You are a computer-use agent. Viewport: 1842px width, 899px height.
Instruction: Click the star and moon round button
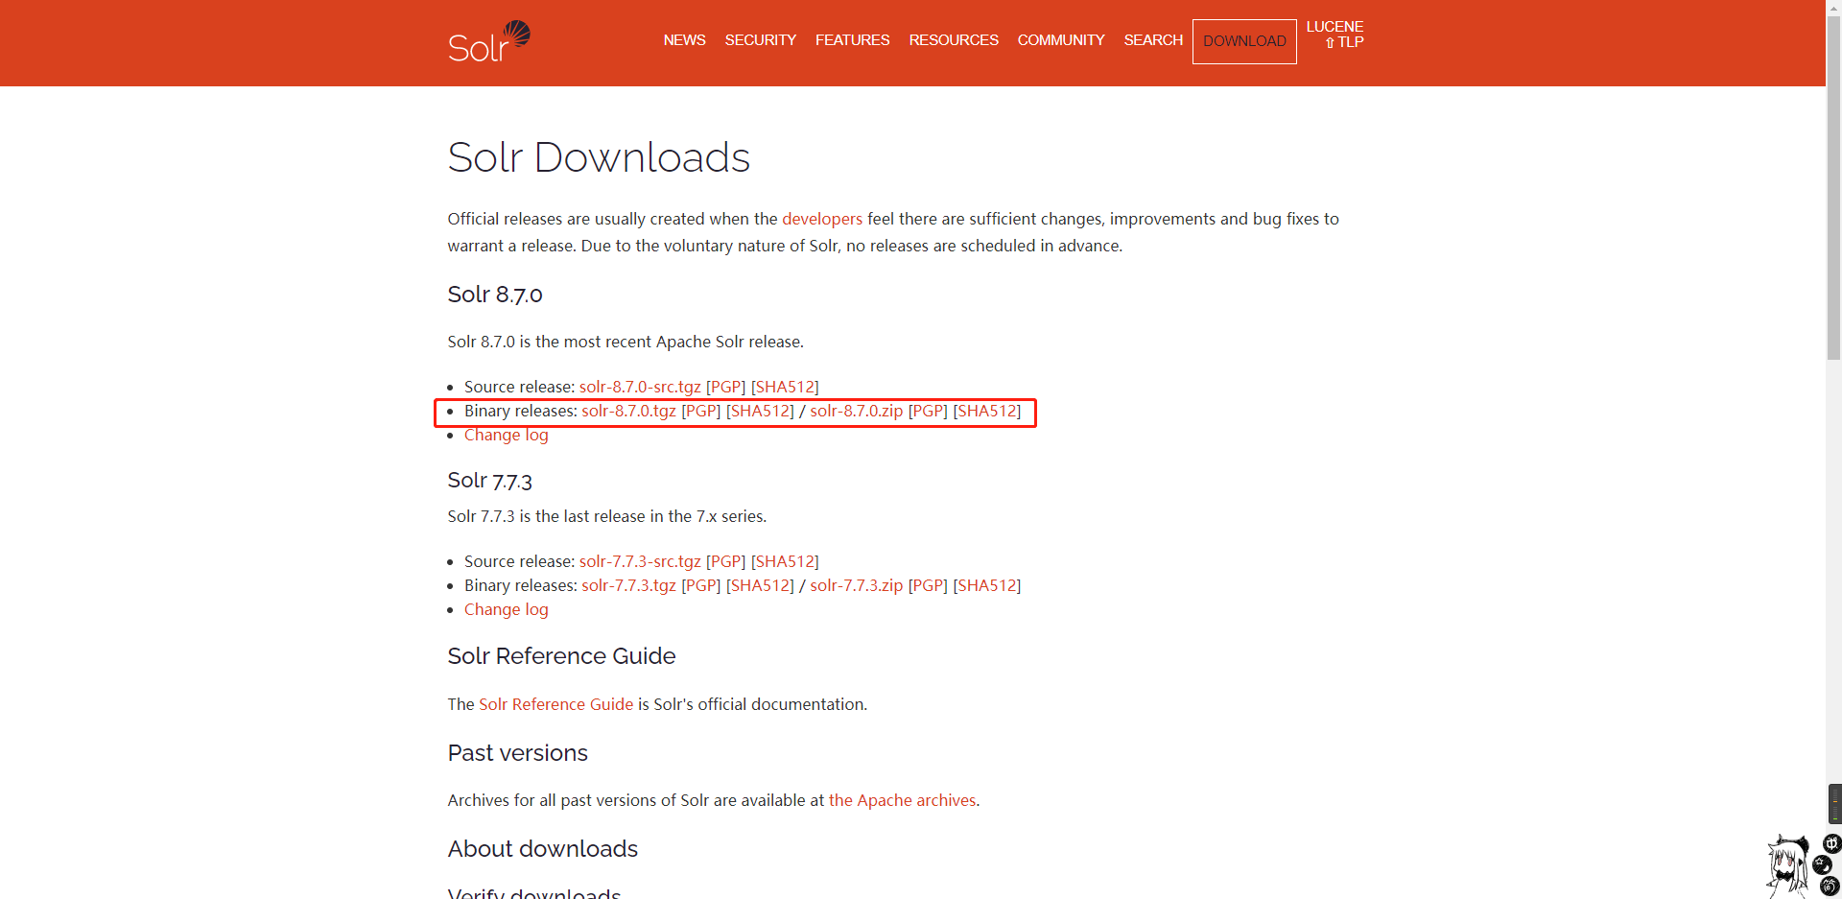tap(1823, 865)
